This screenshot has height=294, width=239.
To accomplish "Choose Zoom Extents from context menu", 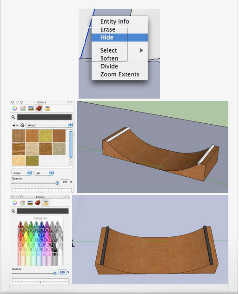I will tap(119, 74).
